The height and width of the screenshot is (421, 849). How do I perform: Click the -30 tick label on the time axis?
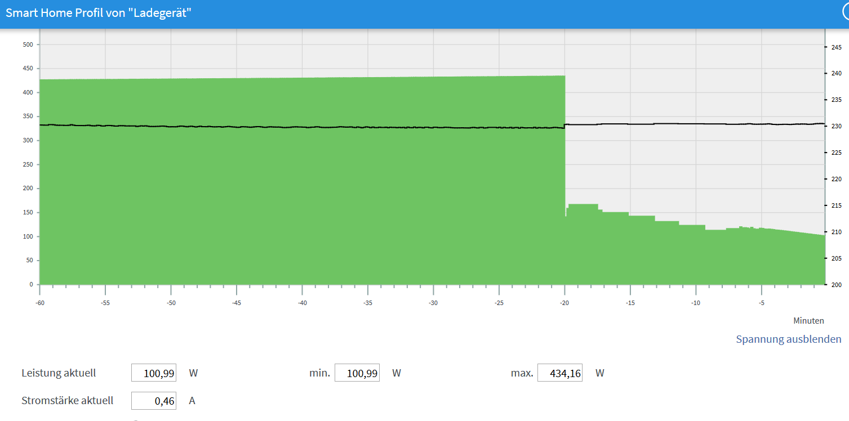coord(433,303)
